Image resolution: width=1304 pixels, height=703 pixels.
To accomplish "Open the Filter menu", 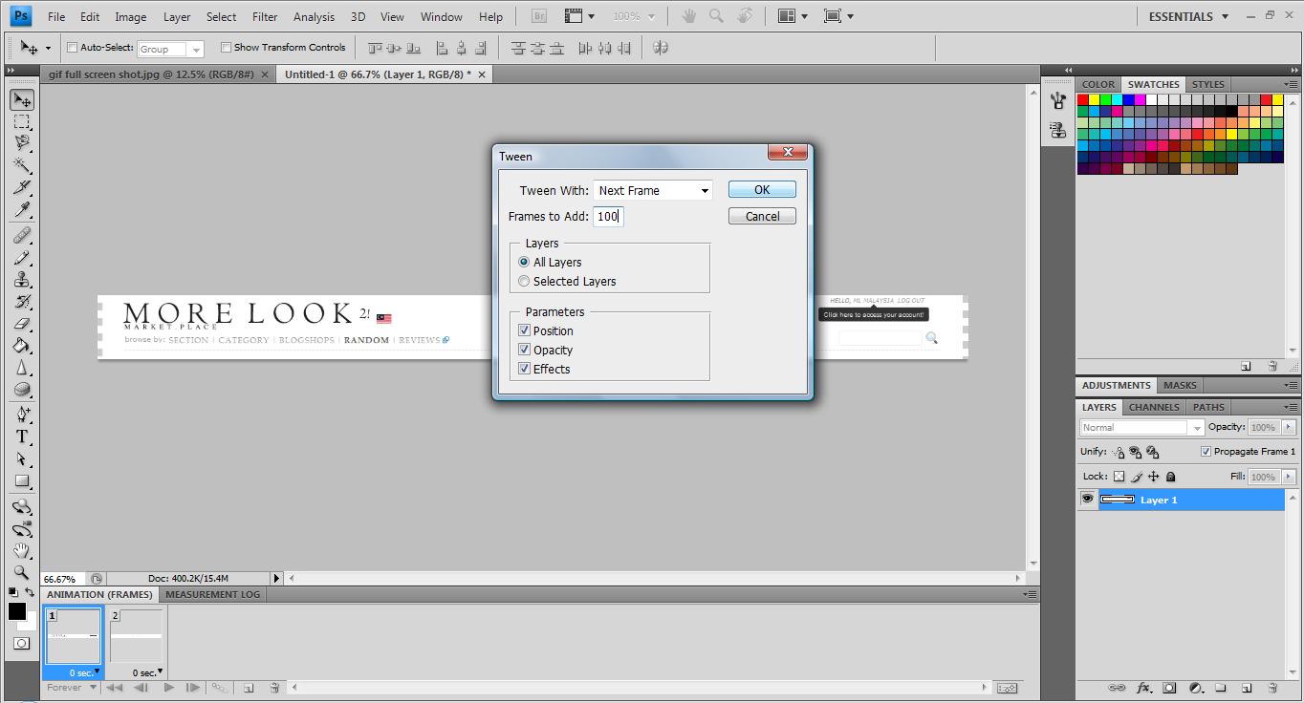I will point(265,16).
